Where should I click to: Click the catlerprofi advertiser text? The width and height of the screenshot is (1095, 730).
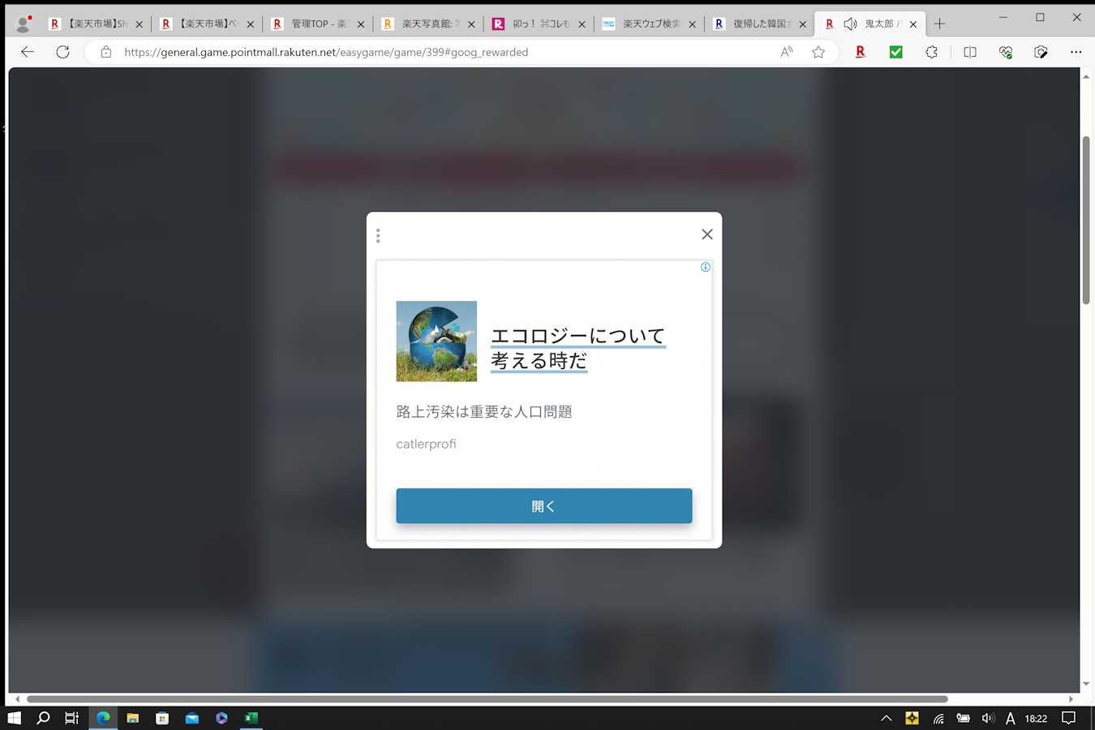(427, 444)
